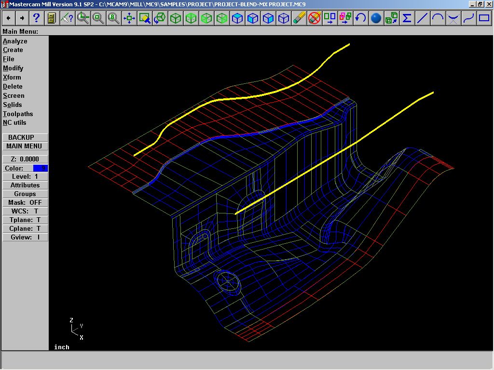Select the delete entities eraser icon
The height and width of the screenshot is (370, 494).
pyautogui.click(x=299, y=18)
